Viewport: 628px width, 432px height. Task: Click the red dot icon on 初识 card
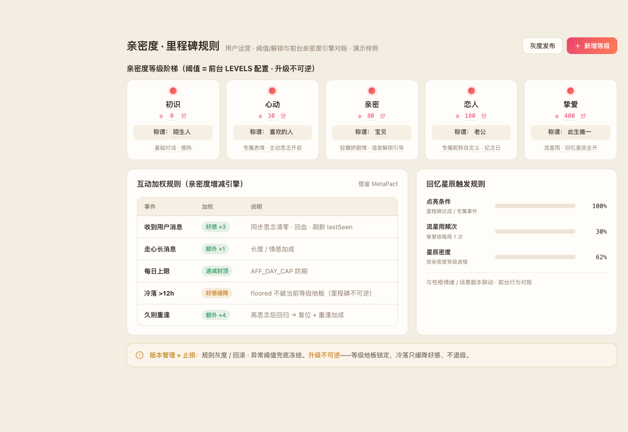[x=173, y=91]
